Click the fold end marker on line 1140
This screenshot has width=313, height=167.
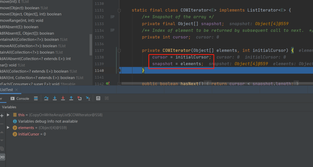pyautogui.click(x=119, y=70)
